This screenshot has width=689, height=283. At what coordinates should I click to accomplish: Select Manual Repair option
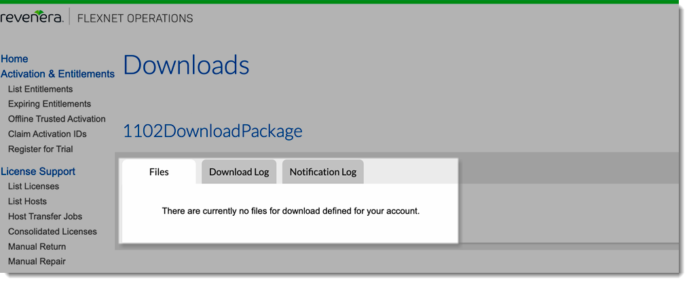click(37, 261)
